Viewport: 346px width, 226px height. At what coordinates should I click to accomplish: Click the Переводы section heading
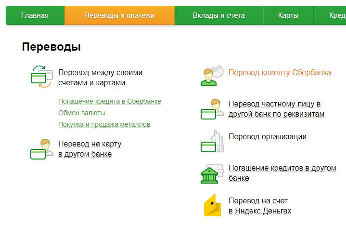[51, 47]
